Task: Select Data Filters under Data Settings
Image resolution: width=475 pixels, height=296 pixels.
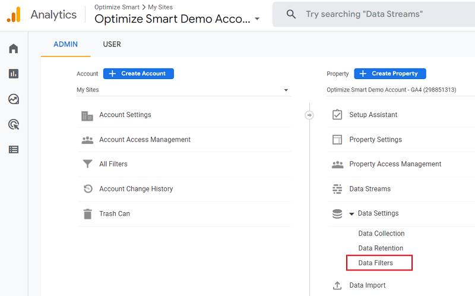Action: [376, 263]
